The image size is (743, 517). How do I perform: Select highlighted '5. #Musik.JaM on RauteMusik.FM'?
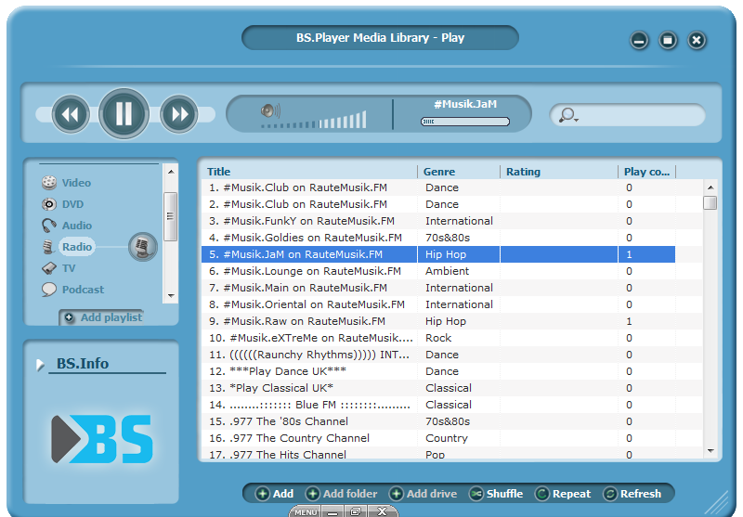(x=438, y=254)
